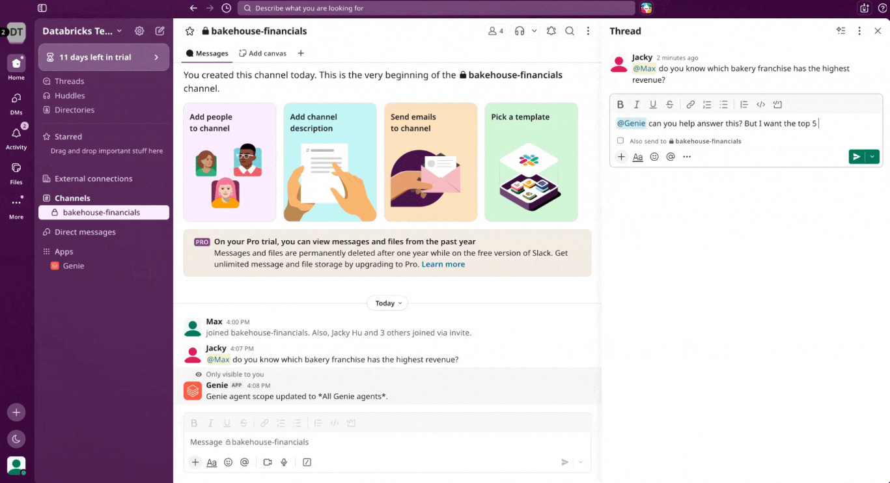View the 4 channel members
This screenshot has width=890, height=483.
495,31
